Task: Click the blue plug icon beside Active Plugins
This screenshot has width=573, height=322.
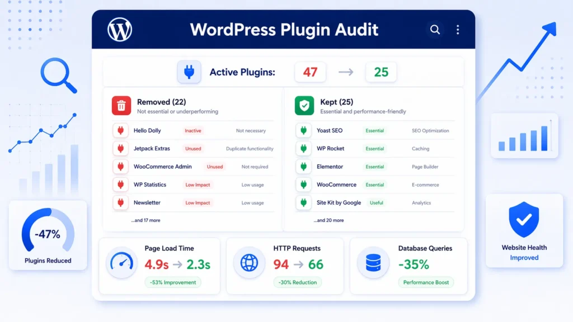Action: 189,72
